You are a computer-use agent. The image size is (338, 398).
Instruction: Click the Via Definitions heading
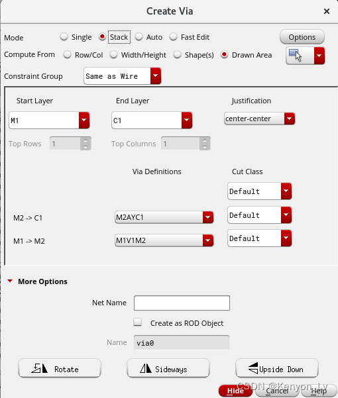[156, 172]
